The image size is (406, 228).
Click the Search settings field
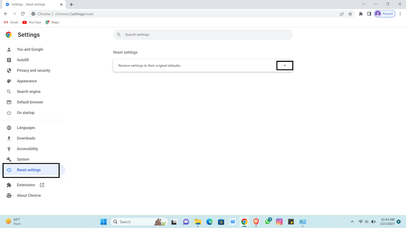point(203,35)
